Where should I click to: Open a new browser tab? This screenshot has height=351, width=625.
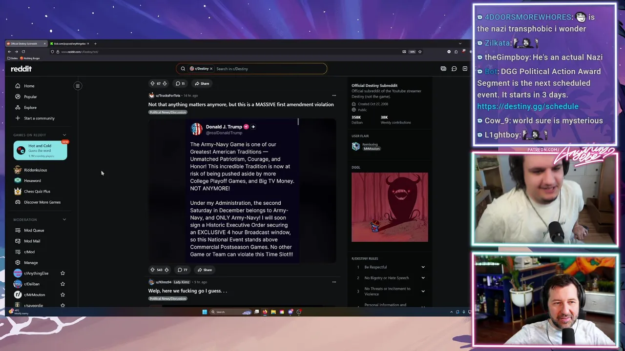[95, 44]
